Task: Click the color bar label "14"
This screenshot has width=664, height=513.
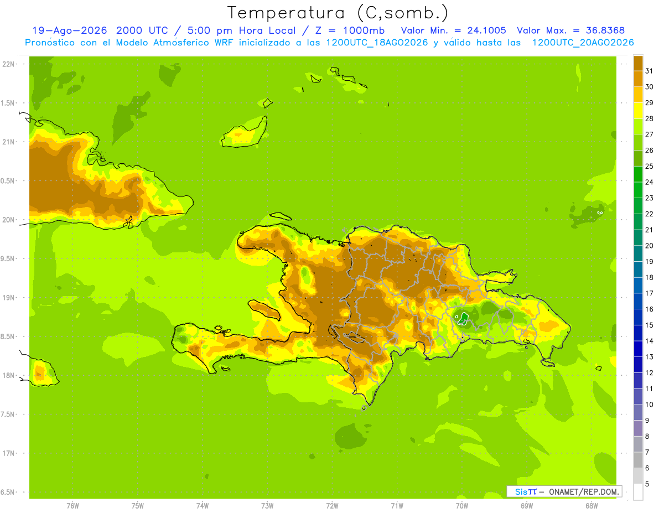Action: [649, 341]
